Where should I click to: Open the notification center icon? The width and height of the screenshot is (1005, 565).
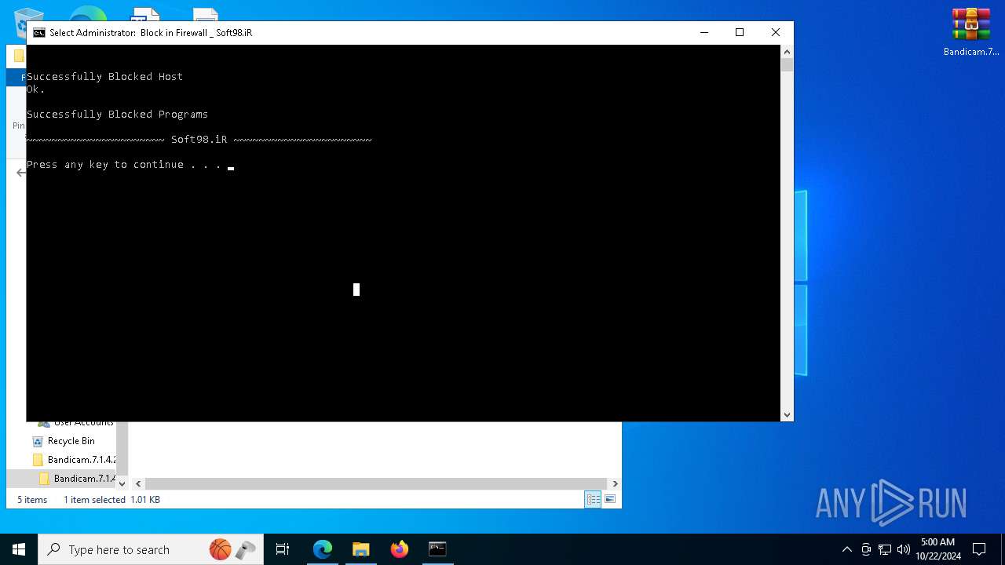[x=979, y=549]
